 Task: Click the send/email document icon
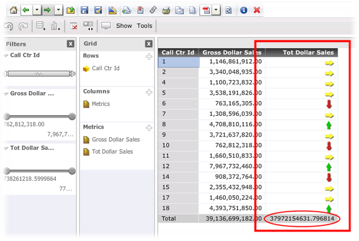pyautogui.click(x=179, y=10)
